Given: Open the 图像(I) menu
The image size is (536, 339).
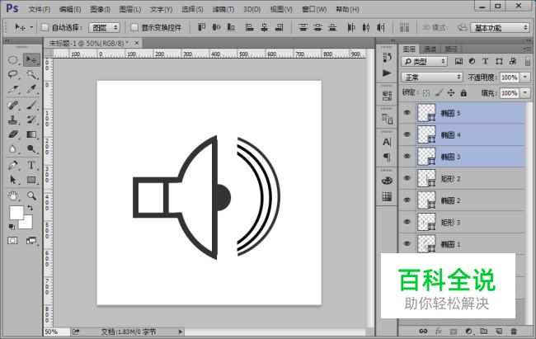Looking at the screenshot, I should click(x=100, y=9).
